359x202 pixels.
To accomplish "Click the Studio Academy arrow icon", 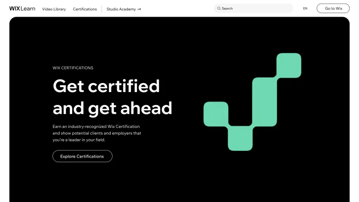I will click(139, 9).
